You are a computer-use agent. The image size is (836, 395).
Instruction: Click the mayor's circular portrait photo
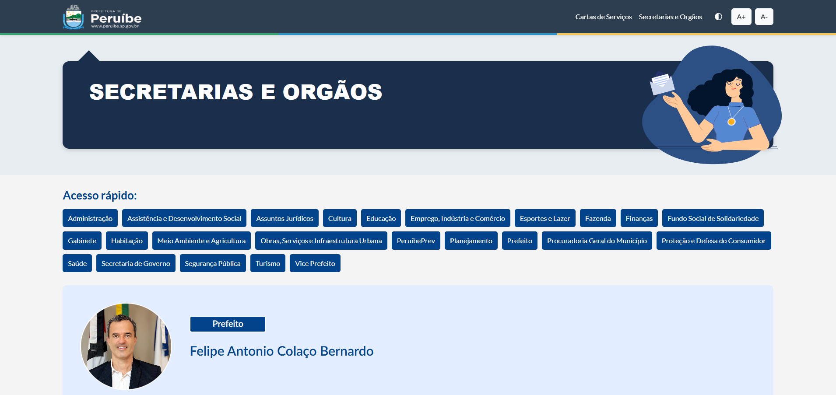(x=126, y=346)
